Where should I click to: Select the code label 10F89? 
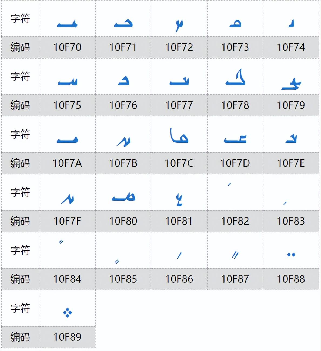coord(67,337)
